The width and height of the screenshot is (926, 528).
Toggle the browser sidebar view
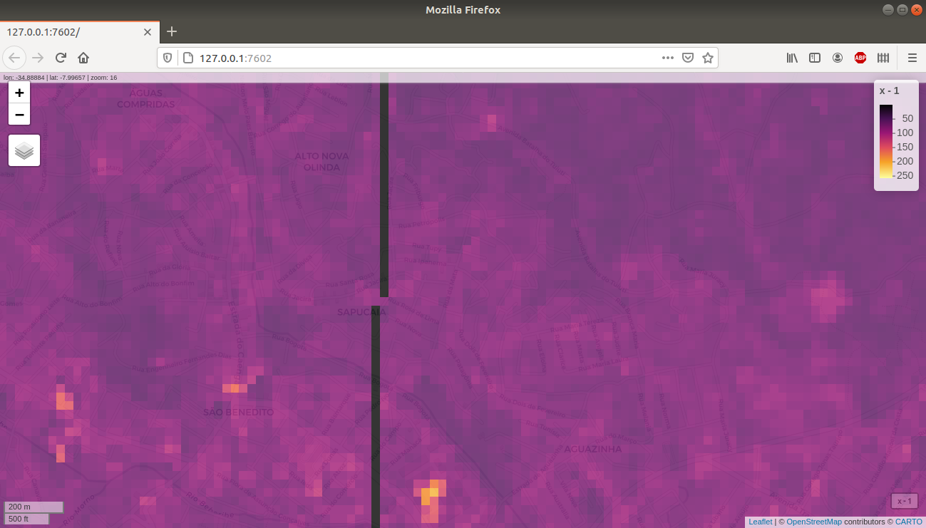click(x=815, y=58)
